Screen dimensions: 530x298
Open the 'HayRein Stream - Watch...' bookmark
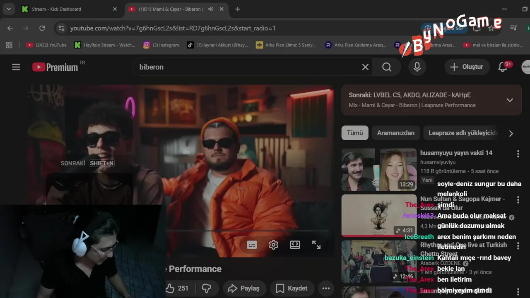[105, 45]
